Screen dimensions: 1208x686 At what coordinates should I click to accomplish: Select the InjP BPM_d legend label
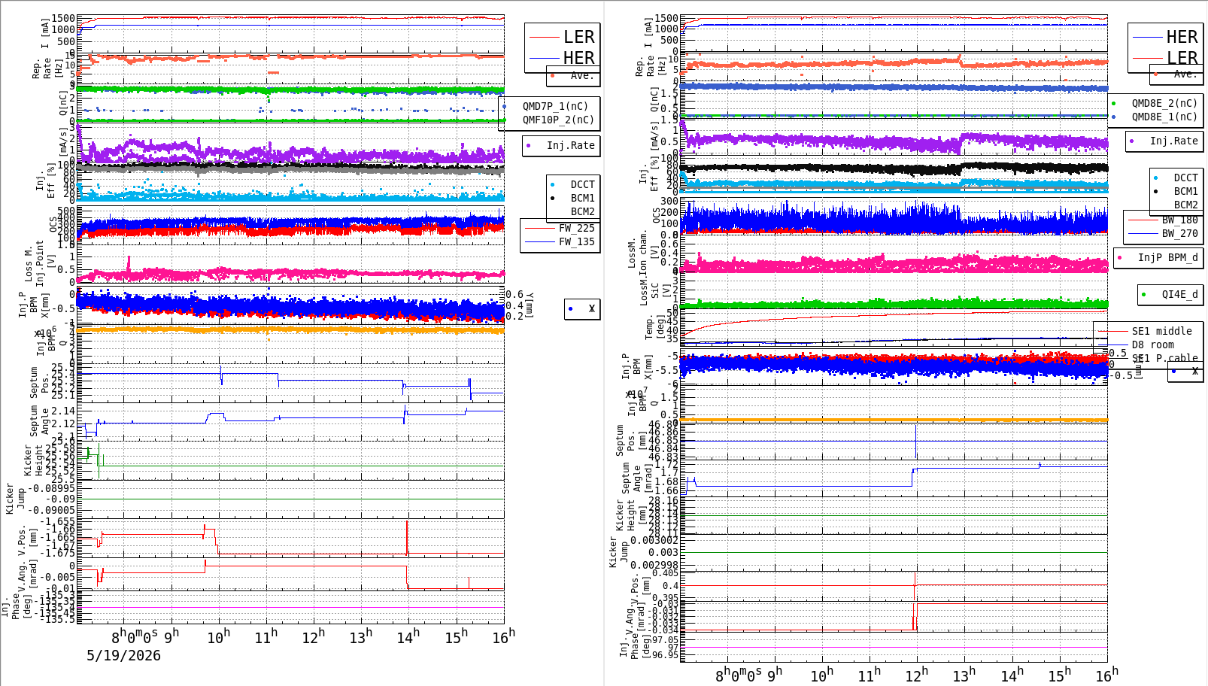(1167, 257)
